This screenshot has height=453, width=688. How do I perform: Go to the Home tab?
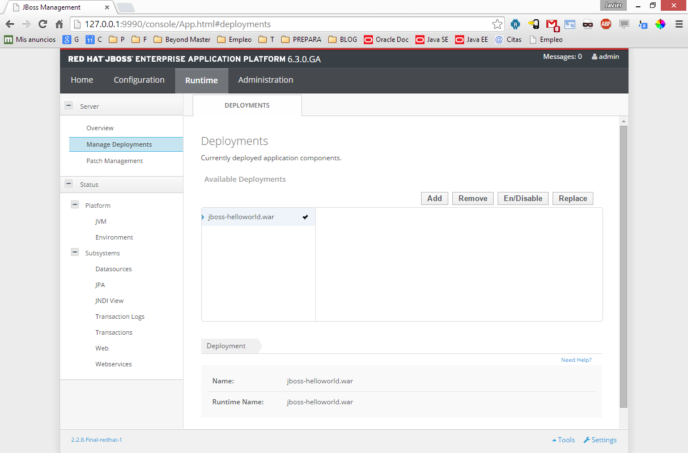point(82,80)
